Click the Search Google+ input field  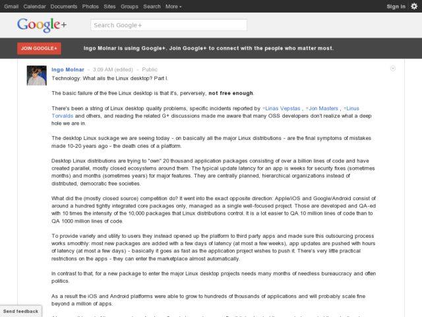(168, 25)
